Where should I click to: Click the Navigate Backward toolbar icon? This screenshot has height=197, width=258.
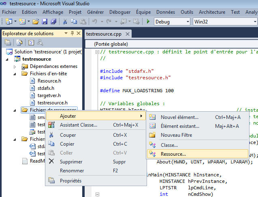coord(123,21)
